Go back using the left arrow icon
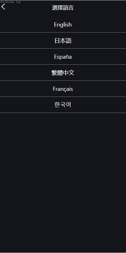Image resolution: width=126 pixels, height=253 pixels. (3, 7)
